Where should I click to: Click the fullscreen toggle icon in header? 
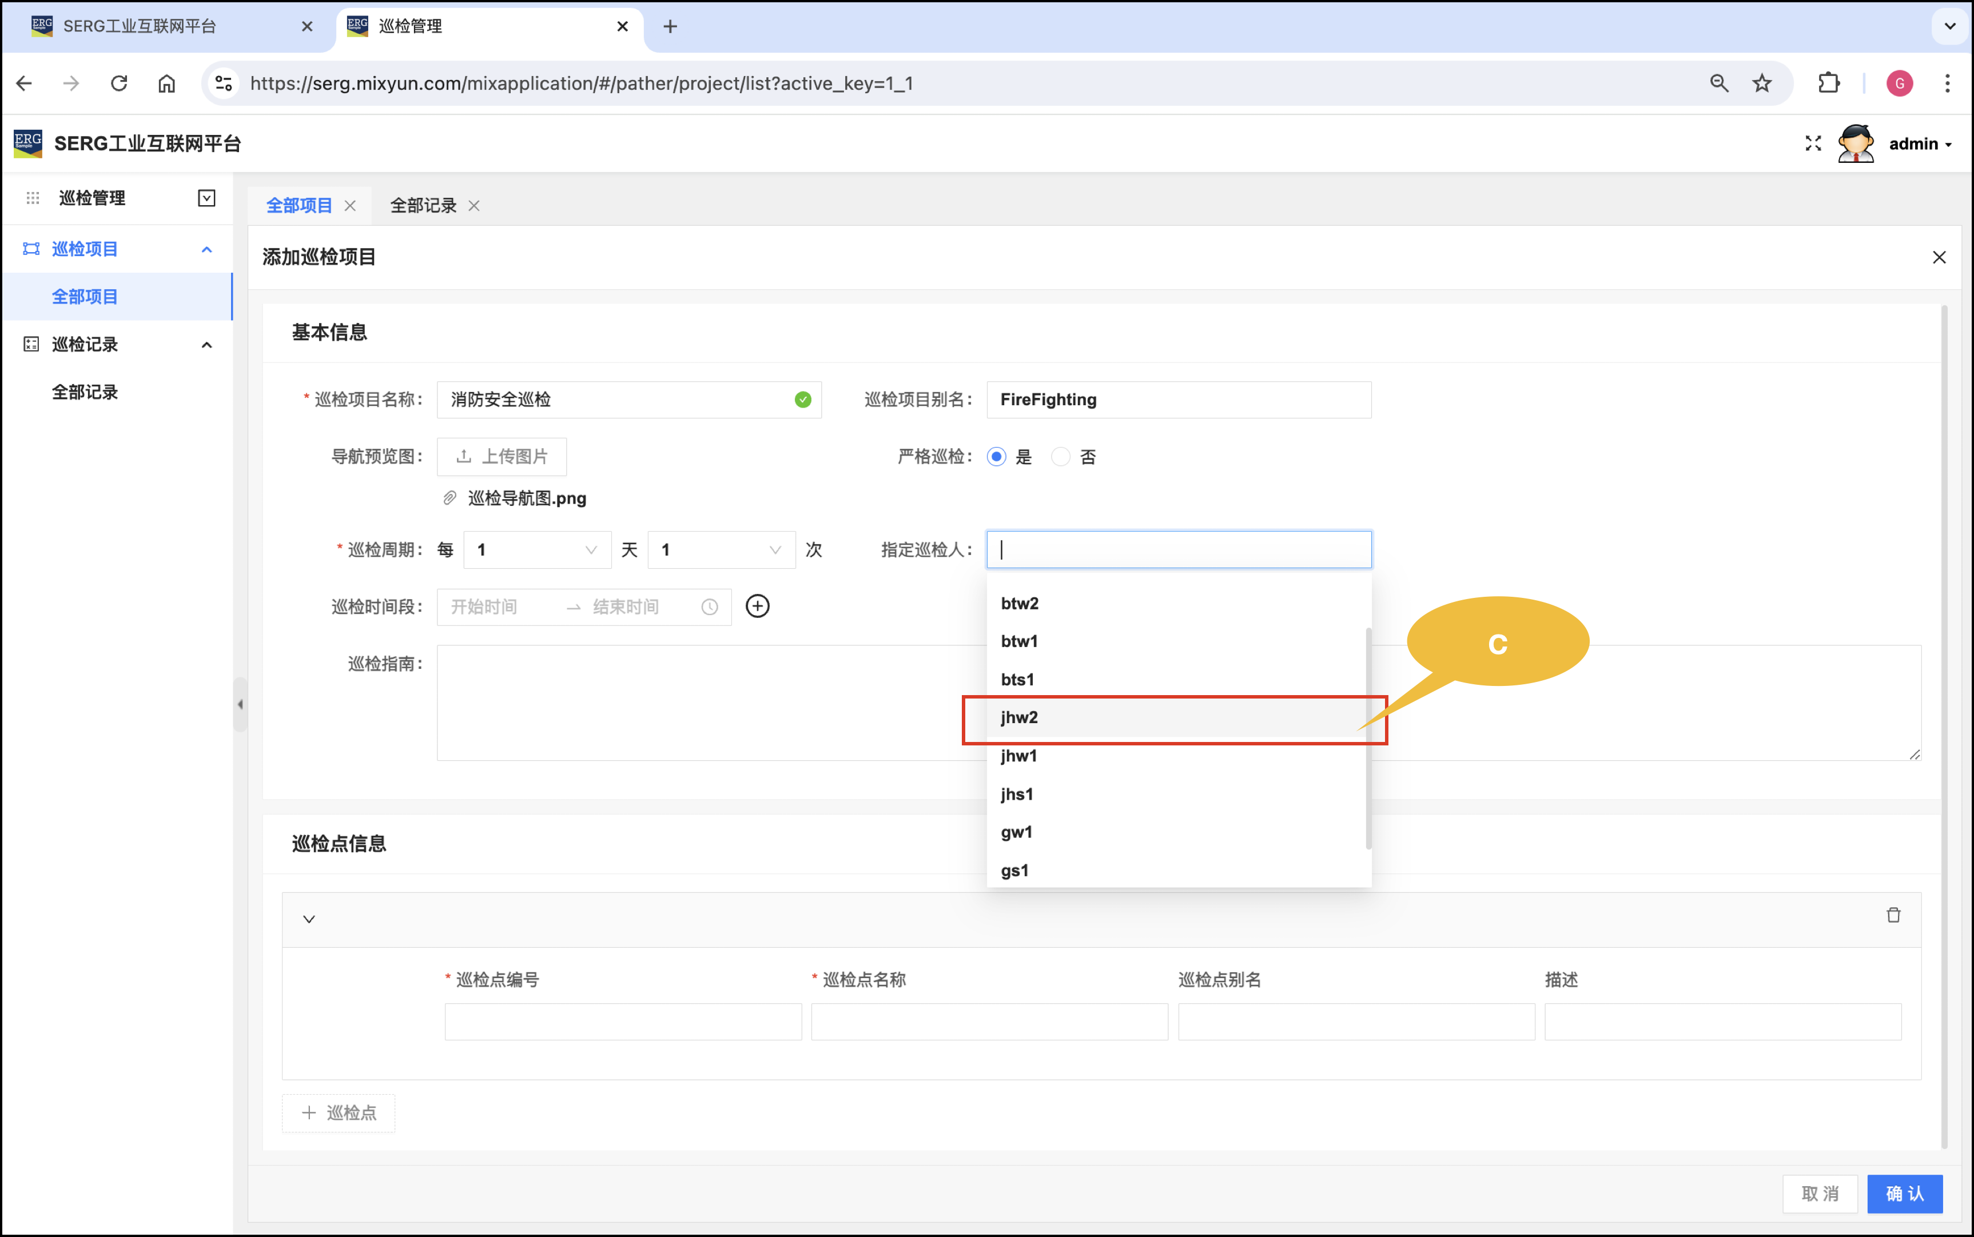1813,143
